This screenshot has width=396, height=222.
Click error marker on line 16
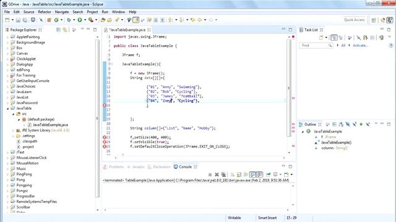pos(105,105)
